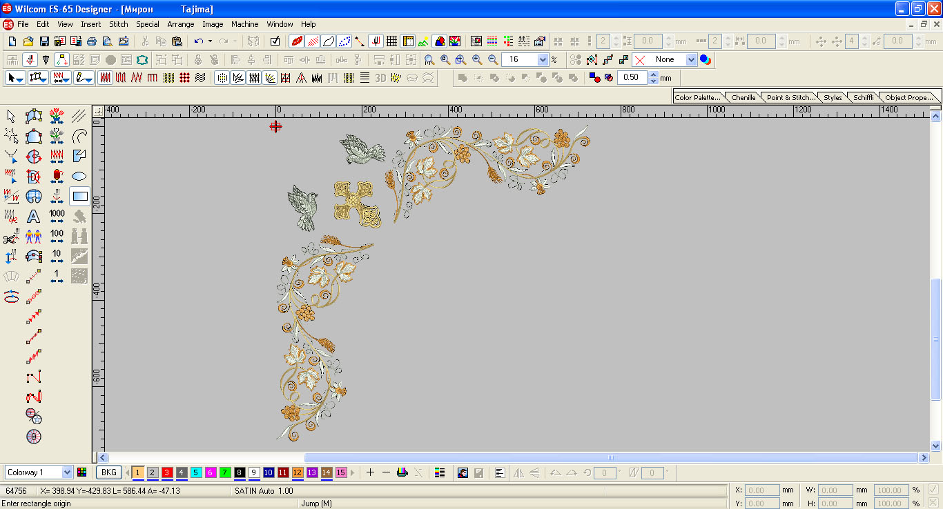
Task: Click the 0.50 mm value field
Action: 632,78
